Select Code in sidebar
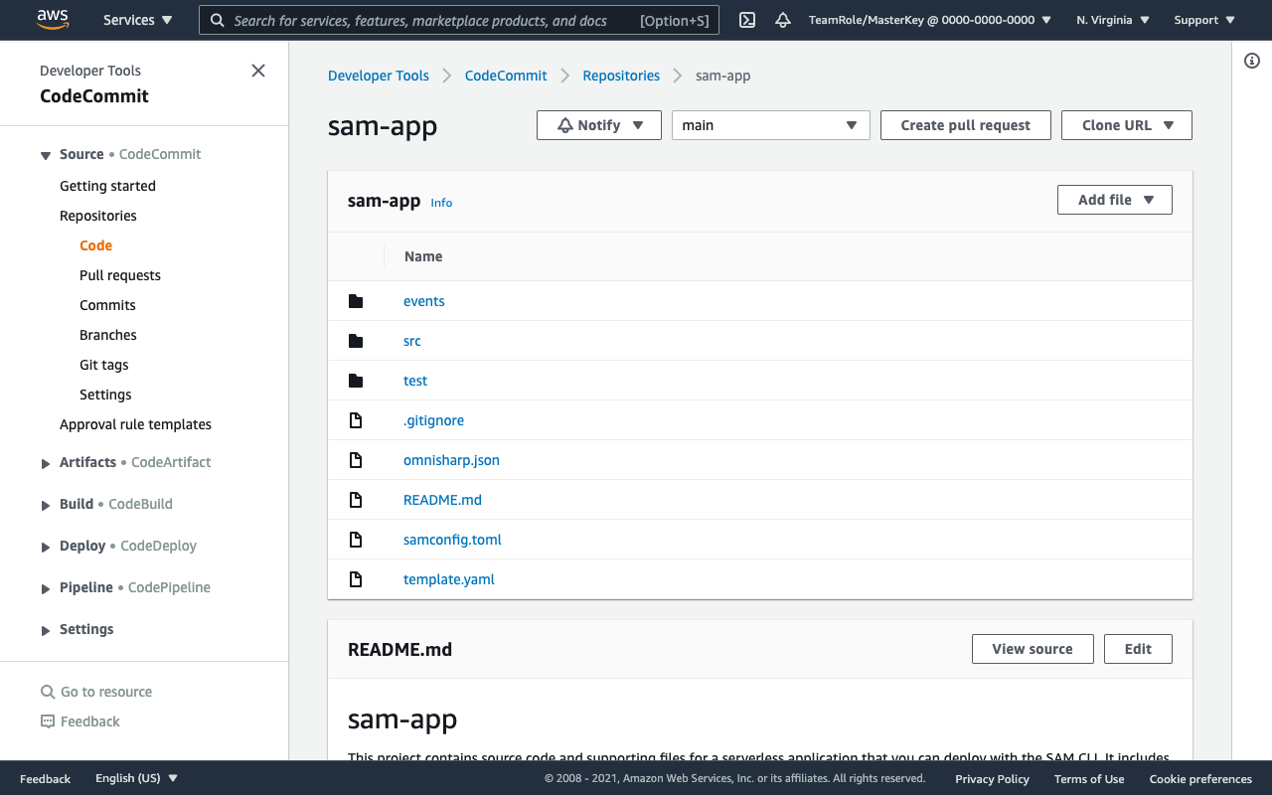Image resolution: width=1272 pixels, height=795 pixels. point(96,245)
